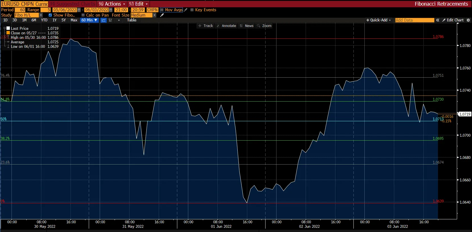Activate the Zoom magnifier tool
Image resolution: width=472 pixels, height=232 pixels.
pyautogui.click(x=264, y=26)
